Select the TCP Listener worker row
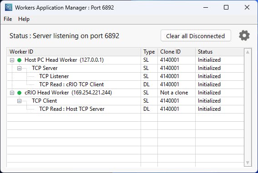The height and width of the screenshot is (173, 258). (x=126, y=76)
